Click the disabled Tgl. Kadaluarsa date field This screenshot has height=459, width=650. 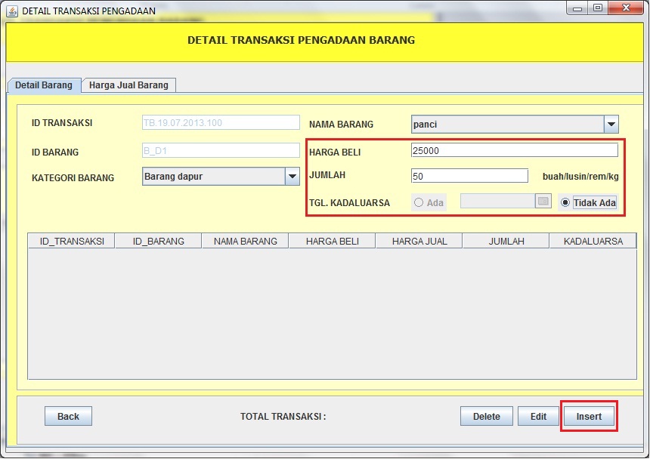coord(499,200)
